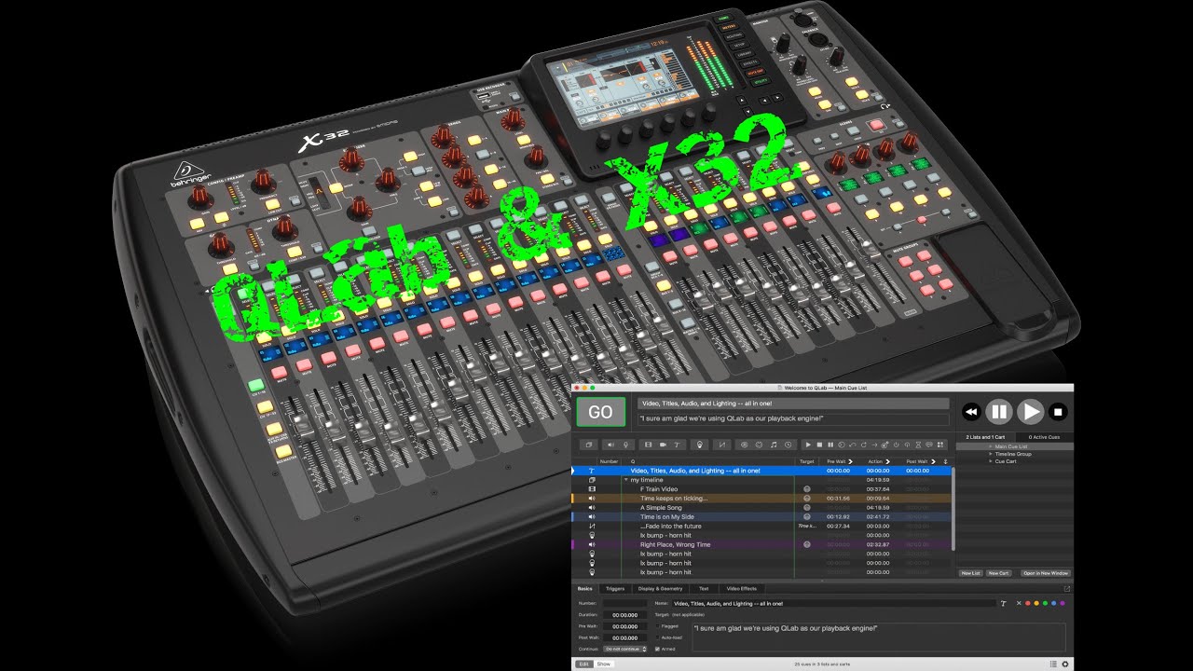
Task: Add a GoTo cue using the arrow icon
Action: [x=874, y=445]
